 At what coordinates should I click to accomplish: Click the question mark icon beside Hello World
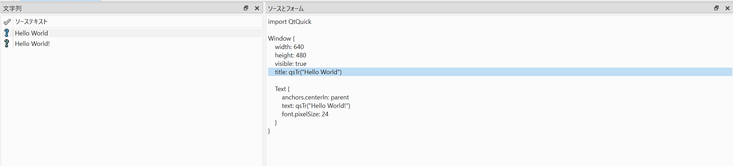[x=7, y=33]
